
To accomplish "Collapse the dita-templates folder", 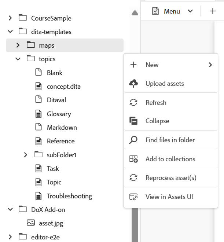I will point(10,32).
